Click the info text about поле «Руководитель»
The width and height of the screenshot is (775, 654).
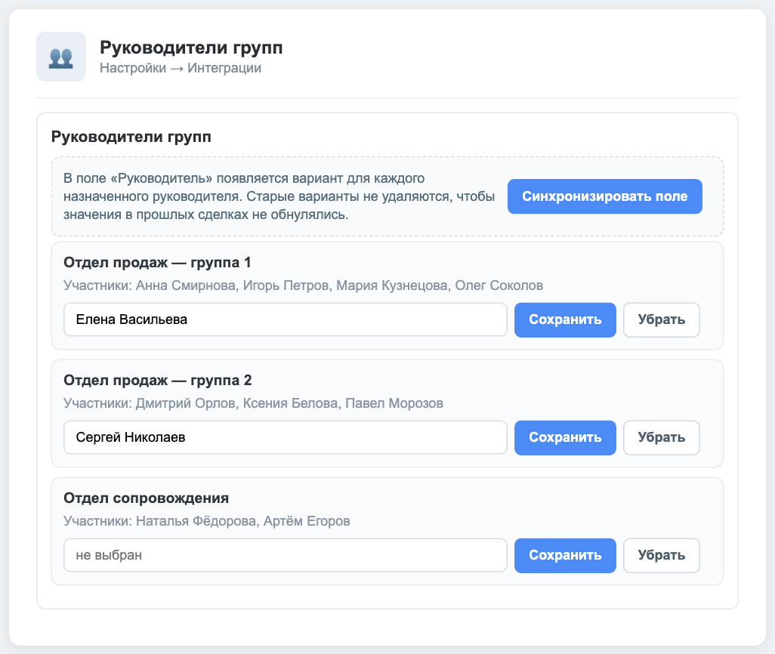coord(279,196)
